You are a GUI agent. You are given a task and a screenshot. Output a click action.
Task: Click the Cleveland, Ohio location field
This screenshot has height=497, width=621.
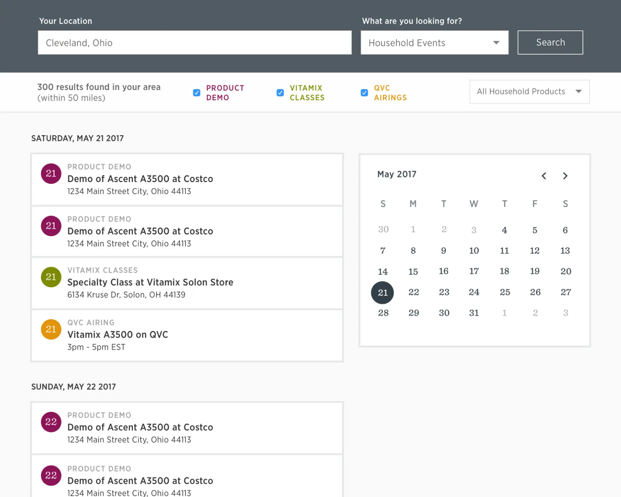click(195, 43)
